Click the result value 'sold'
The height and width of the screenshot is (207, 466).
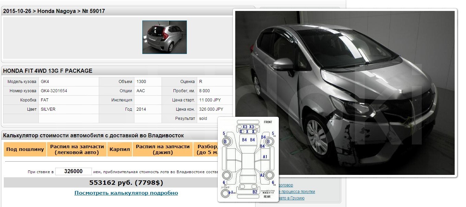coord(203,119)
